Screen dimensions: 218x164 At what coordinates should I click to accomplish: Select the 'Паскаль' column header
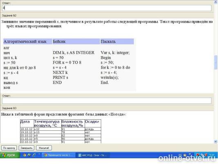[x=117, y=41]
